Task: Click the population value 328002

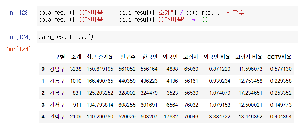Action: pyautogui.click(x=127, y=93)
